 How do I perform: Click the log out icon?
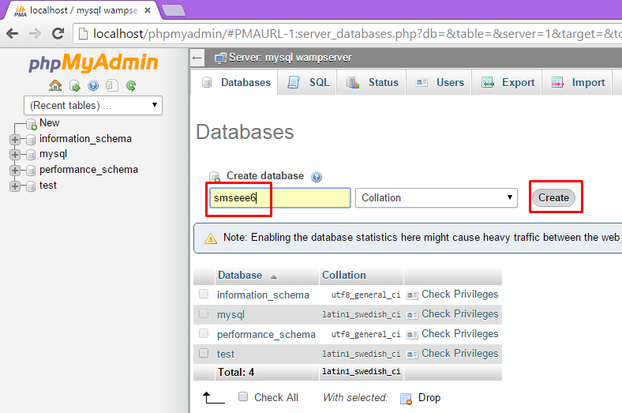click(74, 86)
